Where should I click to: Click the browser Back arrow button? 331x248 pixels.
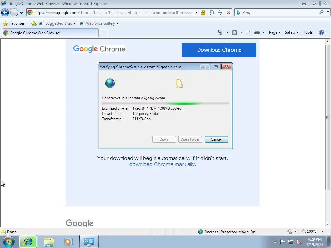5,13
